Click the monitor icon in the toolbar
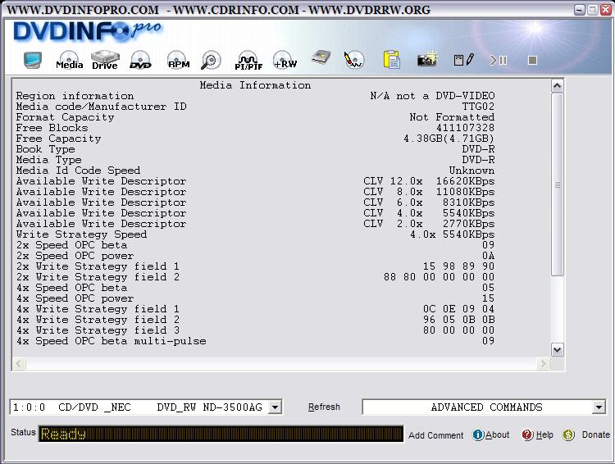Screen dimensions: 615x464 point(32,60)
